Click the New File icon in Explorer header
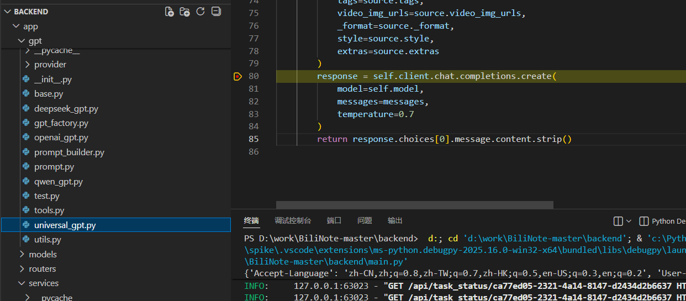Screen dimensions: 686x301 click(170, 12)
